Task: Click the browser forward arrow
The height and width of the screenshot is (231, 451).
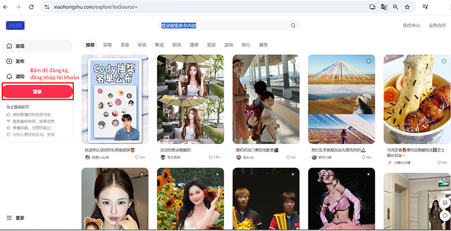Action: click(x=19, y=7)
